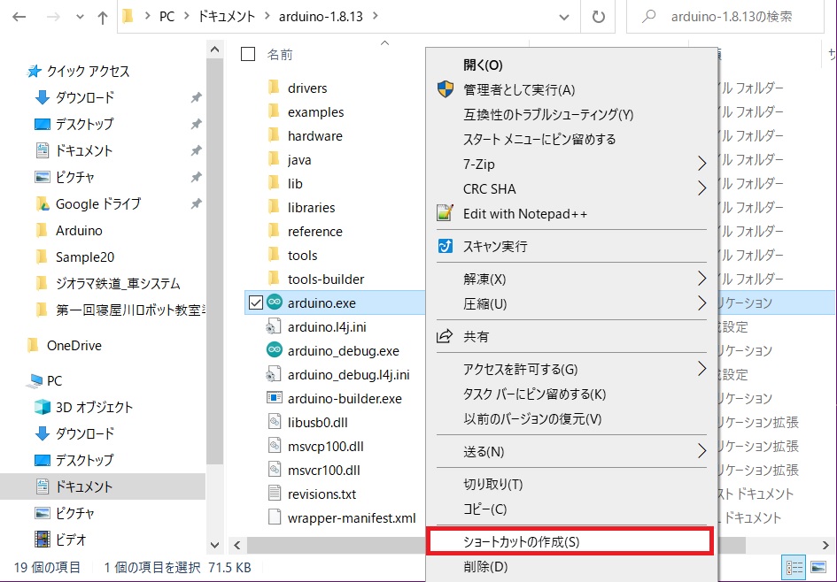The height and width of the screenshot is (582, 837).
Task: Sort by the 名前 column header
Action: point(280,54)
